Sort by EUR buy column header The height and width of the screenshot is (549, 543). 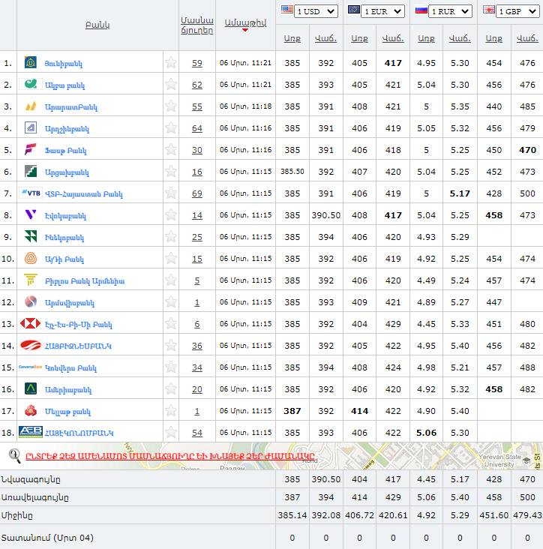pos(359,38)
